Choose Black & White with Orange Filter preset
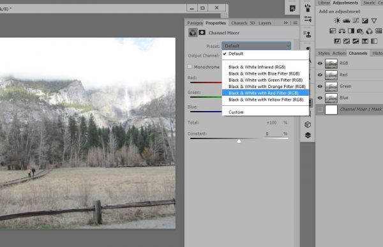The image size is (383, 247). [x=266, y=87]
